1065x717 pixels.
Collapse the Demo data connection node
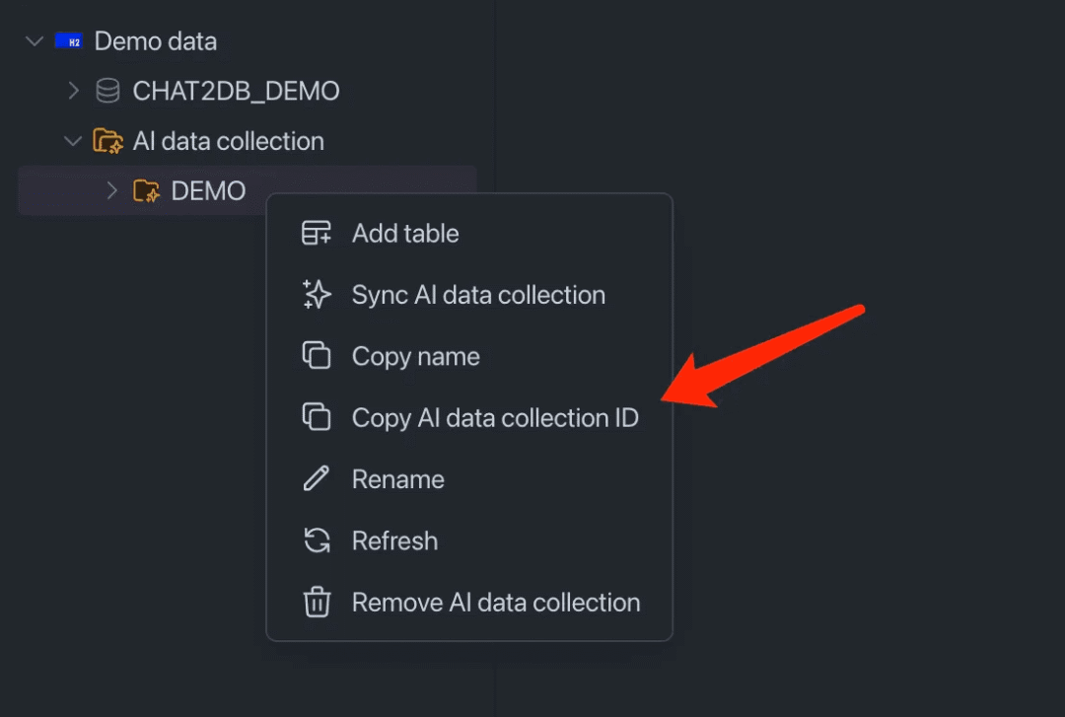coord(35,41)
